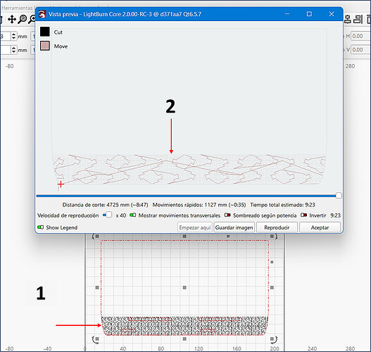Image resolution: width=371 pixels, height=352 pixels.
Task: Toggle the Invertir switch
Action: (304, 215)
